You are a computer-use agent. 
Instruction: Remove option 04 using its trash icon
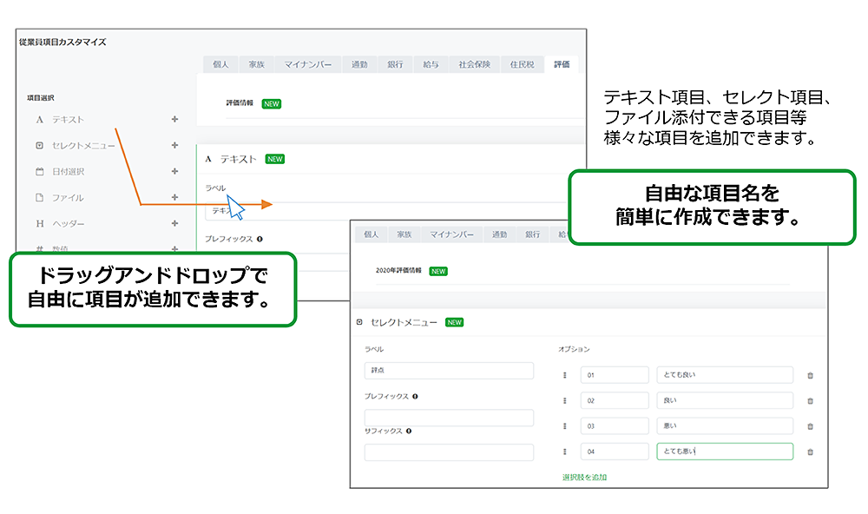tap(810, 452)
